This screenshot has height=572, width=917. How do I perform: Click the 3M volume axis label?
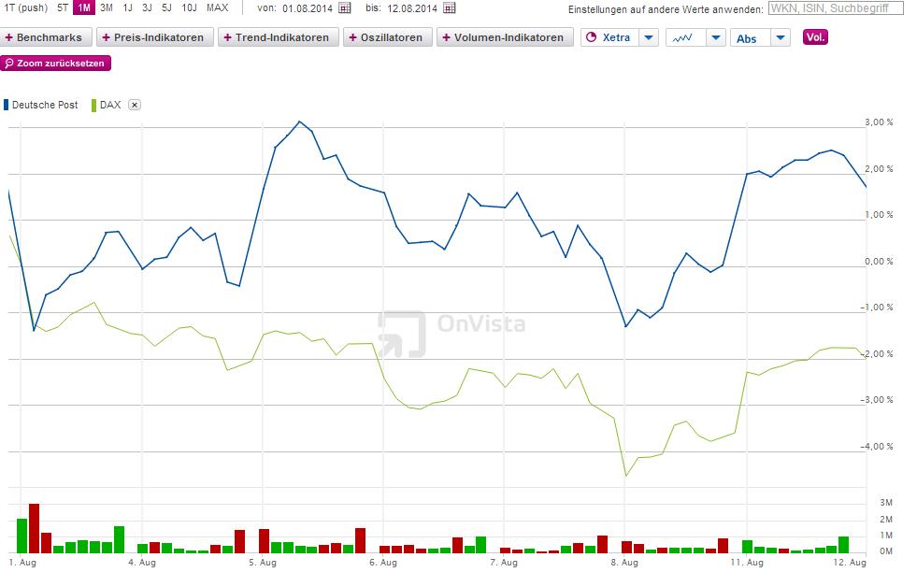coord(886,503)
